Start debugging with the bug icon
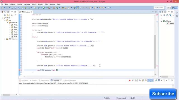This screenshot has width=179, height=100. pyautogui.click(x=39, y=8)
